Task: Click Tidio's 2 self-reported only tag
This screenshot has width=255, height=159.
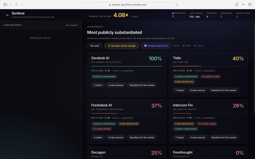Action: [x=184, y=82]
